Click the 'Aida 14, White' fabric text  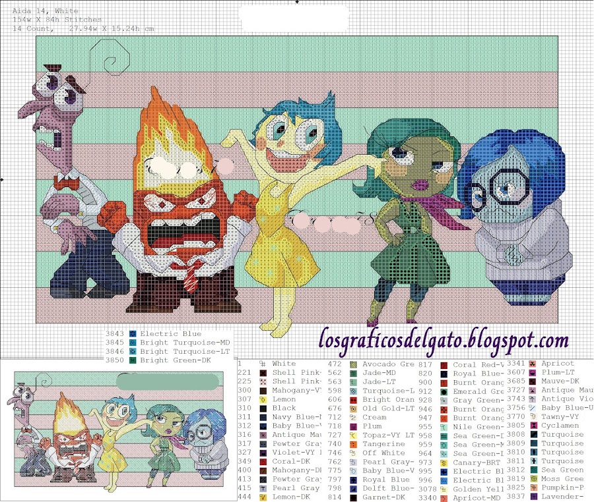pos(46,11)
